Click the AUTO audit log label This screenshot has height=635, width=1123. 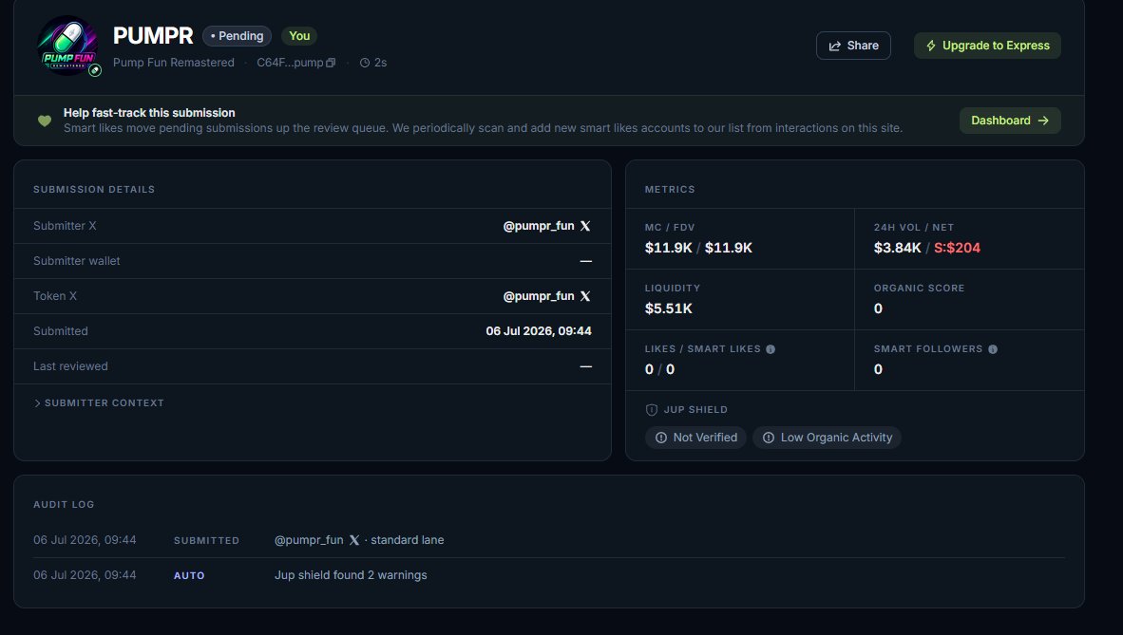point(189,575)
